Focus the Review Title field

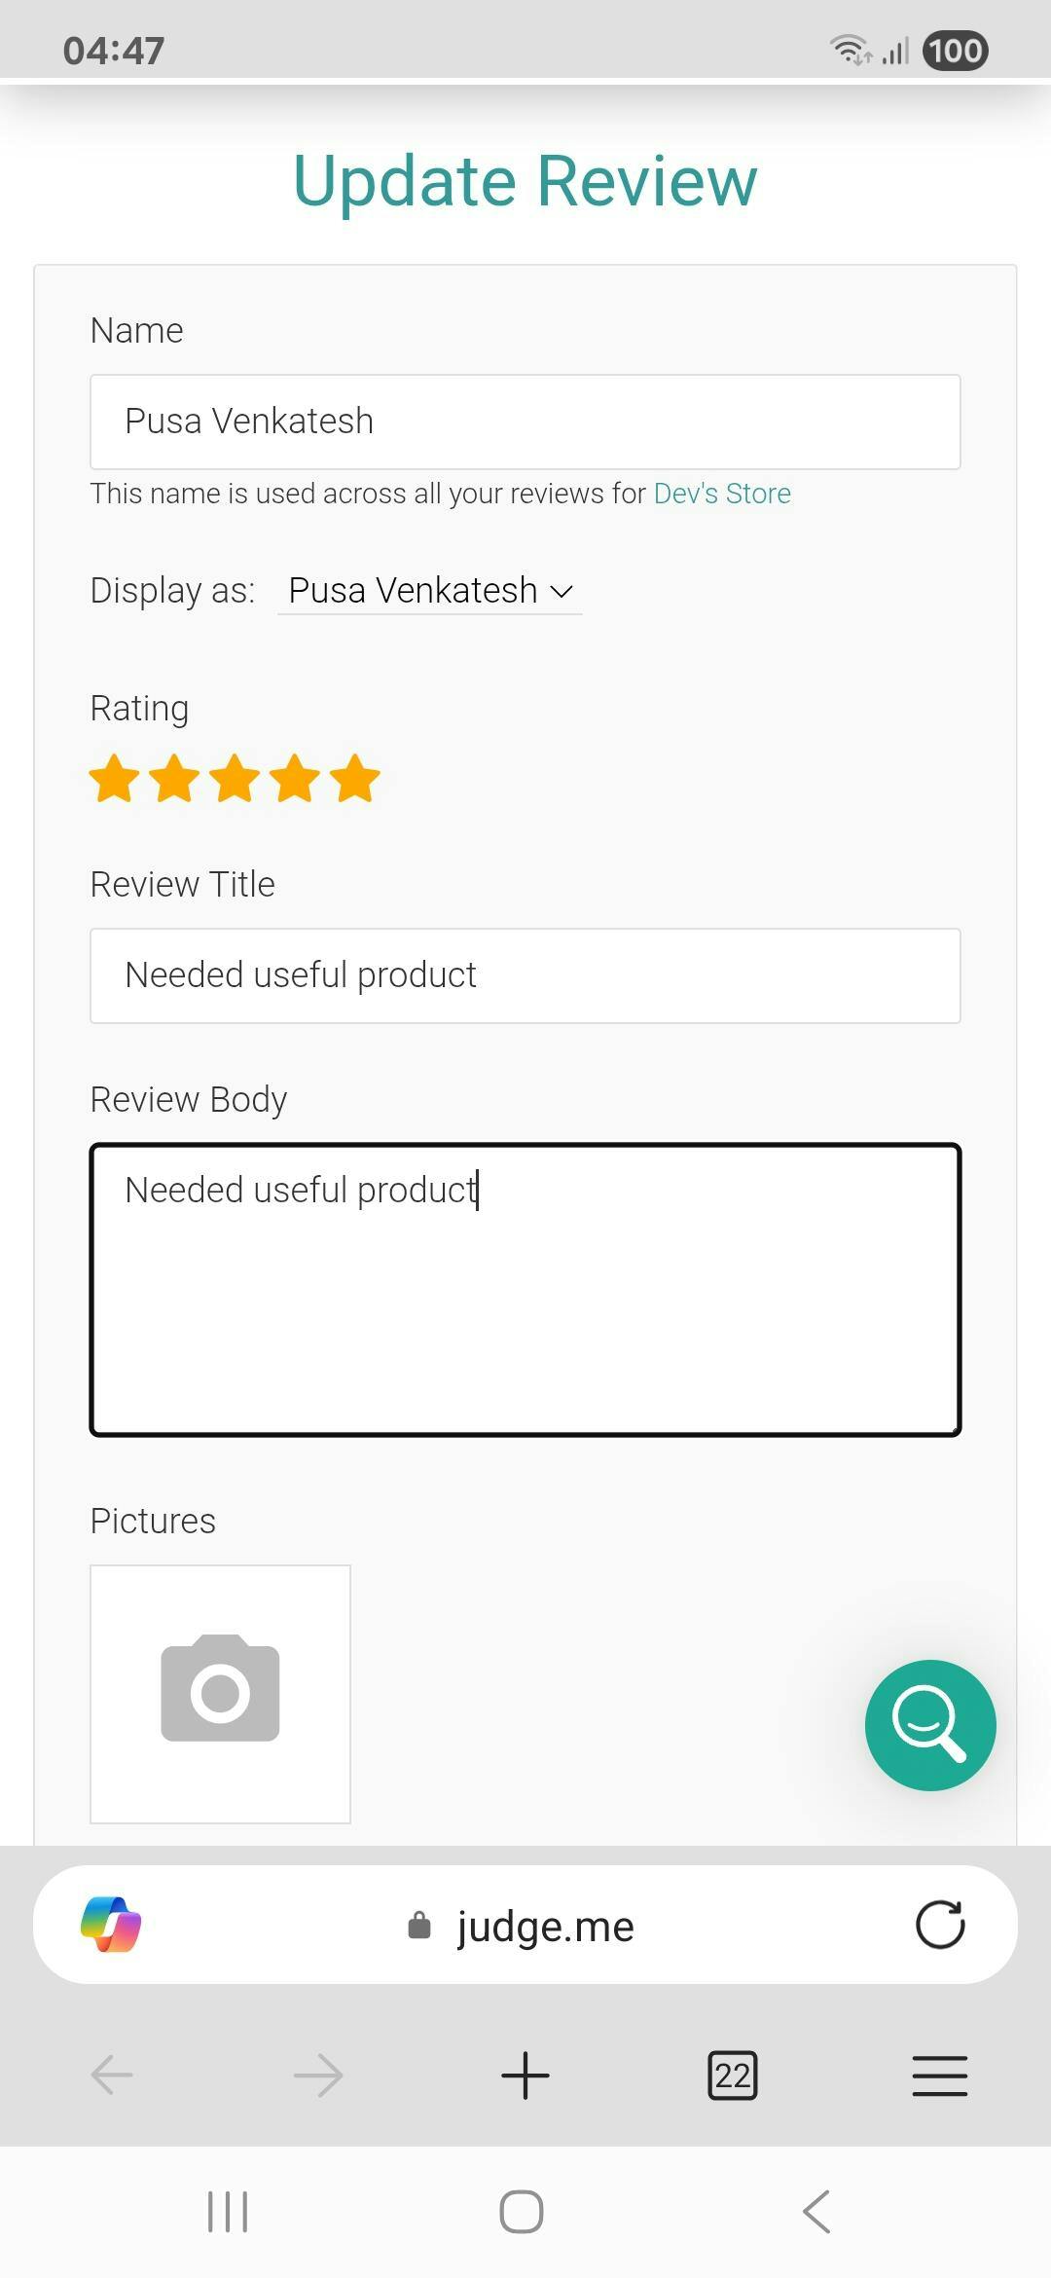coord(525,975)
